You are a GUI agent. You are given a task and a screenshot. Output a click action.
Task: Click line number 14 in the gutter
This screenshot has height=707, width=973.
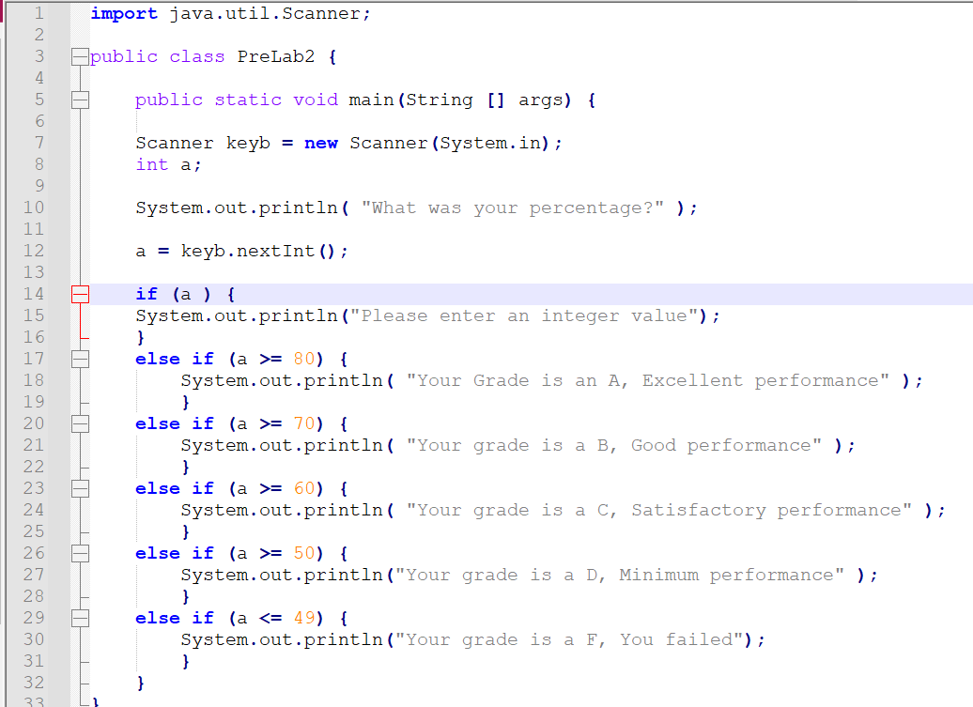pos(33,293)
